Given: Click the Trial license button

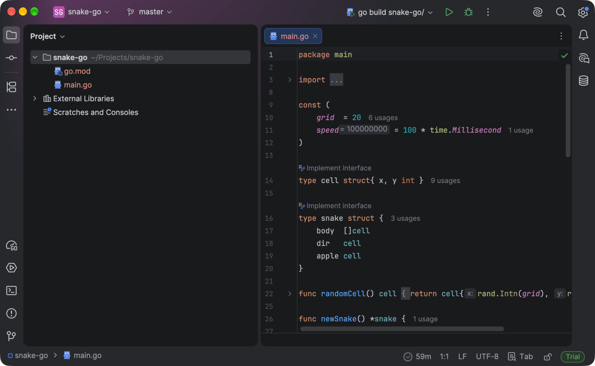Looking at the screenshot, I should pyautogui.click(x=573, y=357).
